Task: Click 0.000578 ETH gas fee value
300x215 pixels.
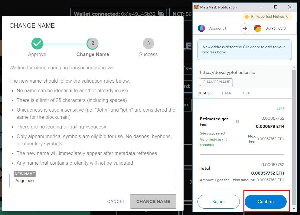Action: 270,126
